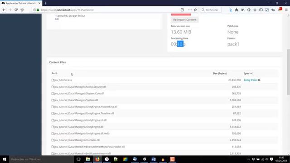Image resolution: width=290 pixels, height=163 pixels.
Task: Open the puzzle-piece extensions icon
Action: pyautogui.click(x=237, y=10)
